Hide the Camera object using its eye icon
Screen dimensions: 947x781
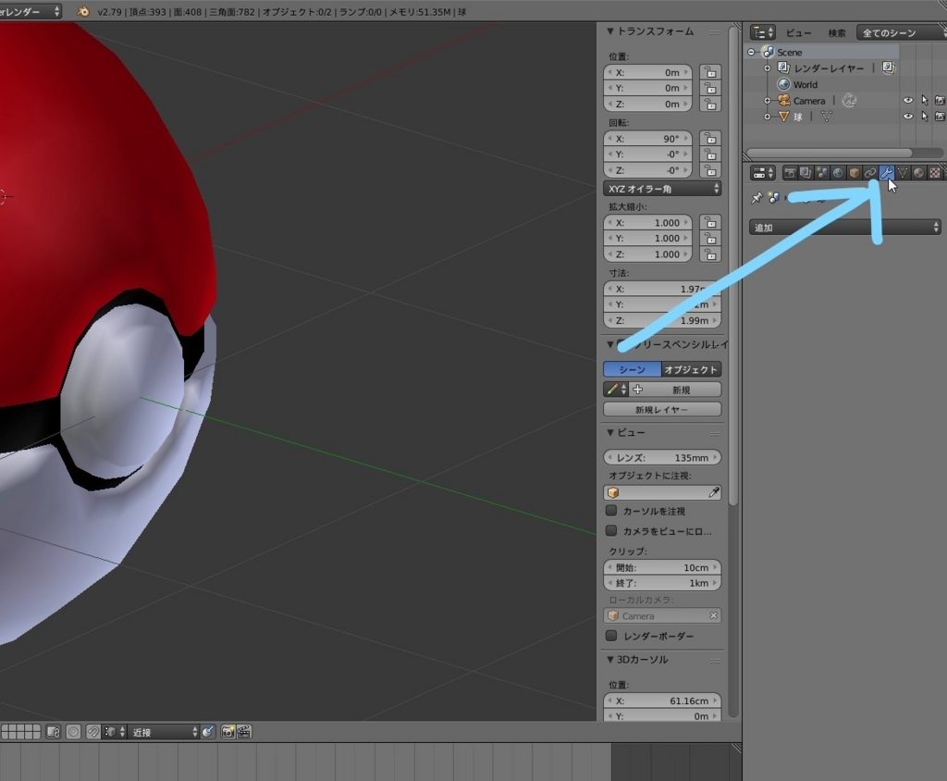click(908, 101)
